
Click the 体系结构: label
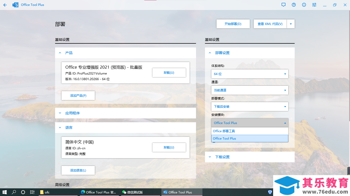(218, 66)
